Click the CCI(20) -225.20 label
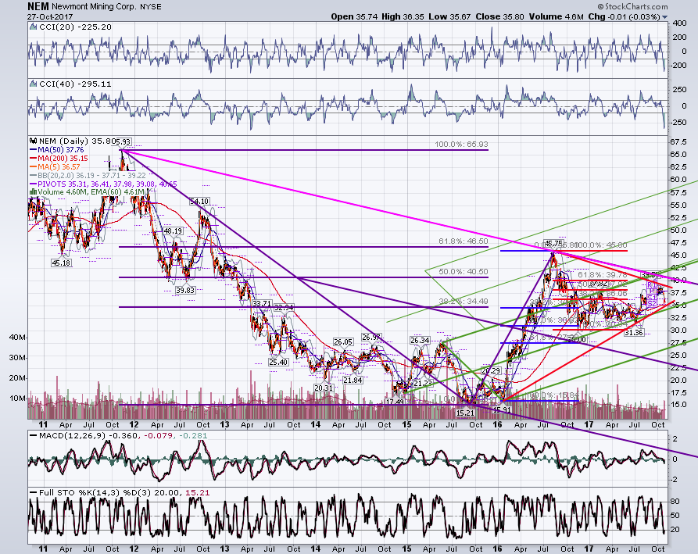 74,27
